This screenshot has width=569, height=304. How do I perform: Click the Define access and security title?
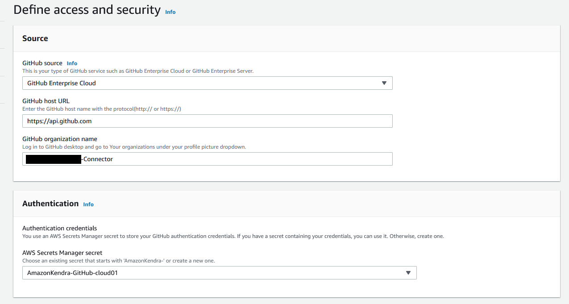click(87, 10)
